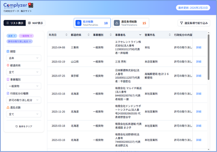217x152 pixels.
Task: Open the 期間 dropdown
Action: 24,58
